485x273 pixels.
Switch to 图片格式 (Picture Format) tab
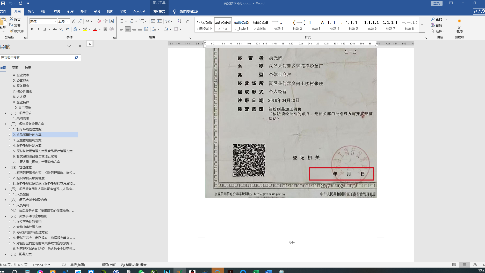[159, 11]
